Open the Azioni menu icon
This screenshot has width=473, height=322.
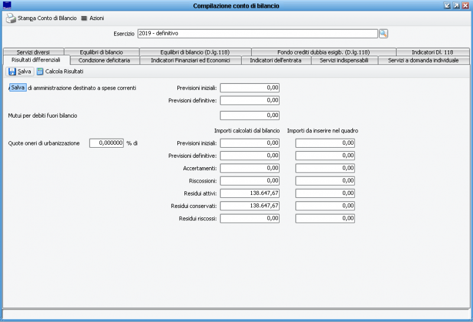point(84,18)
